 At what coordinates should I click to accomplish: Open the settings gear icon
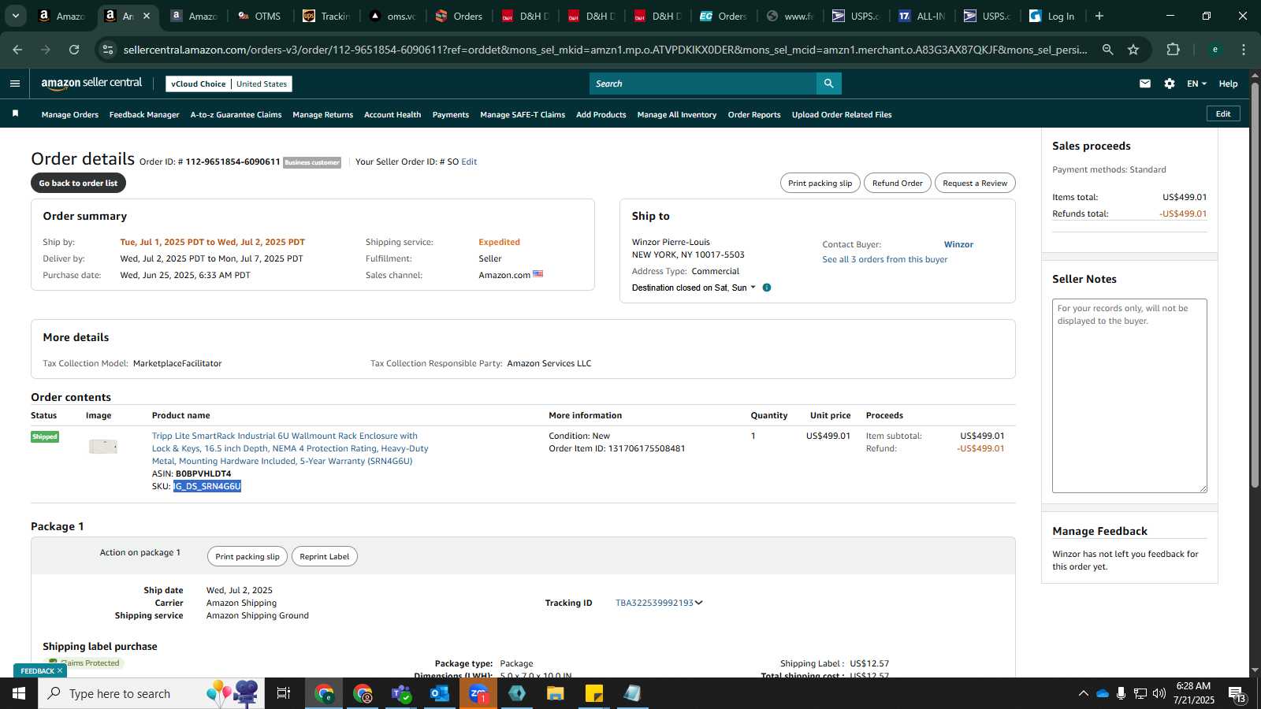click(x=1170, y=84)
